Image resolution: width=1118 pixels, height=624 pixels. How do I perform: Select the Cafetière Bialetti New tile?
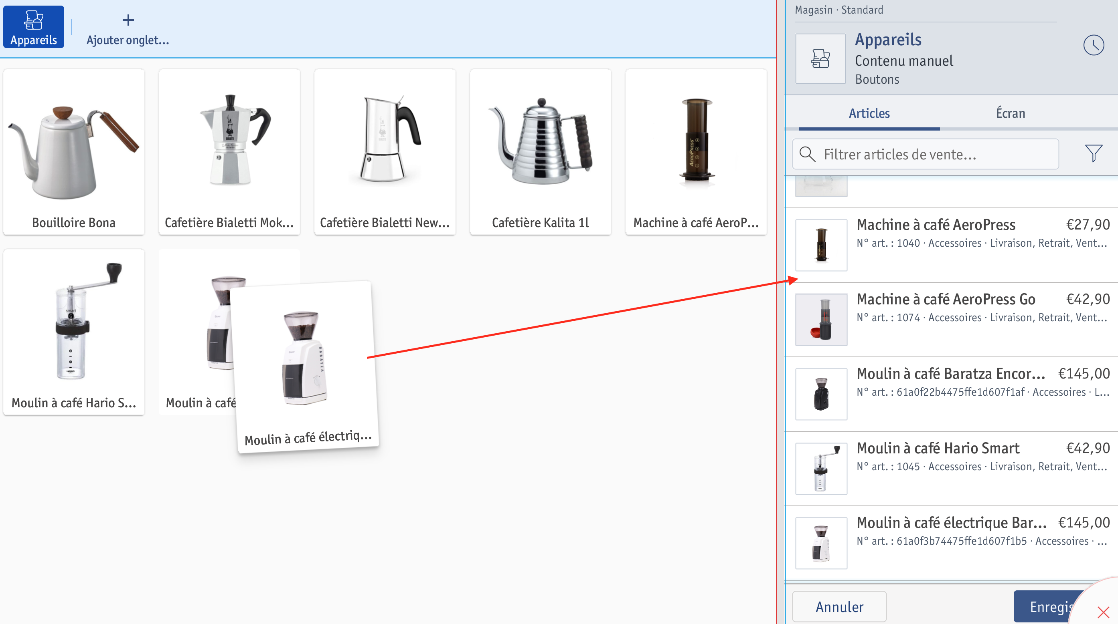click(385, 152)
